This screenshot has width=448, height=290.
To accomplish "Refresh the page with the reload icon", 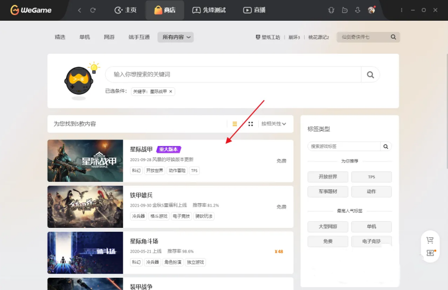I will pyautogui.click(x=93, y=10).
